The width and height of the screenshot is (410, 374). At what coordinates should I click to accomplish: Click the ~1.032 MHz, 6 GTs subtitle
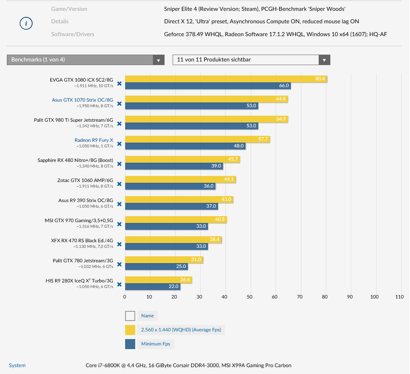[x=96, y=267]
